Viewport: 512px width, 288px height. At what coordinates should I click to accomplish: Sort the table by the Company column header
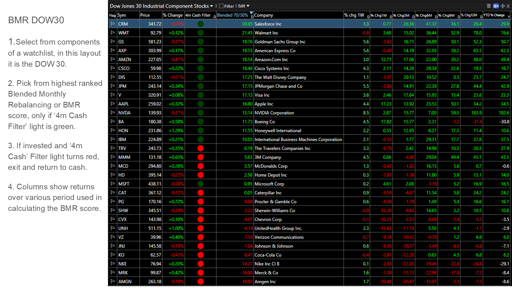[x=263, y=15]
